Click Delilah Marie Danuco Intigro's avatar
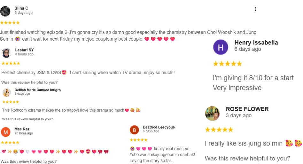The width and height of the screenshot is (303, 164). [7, 92]
